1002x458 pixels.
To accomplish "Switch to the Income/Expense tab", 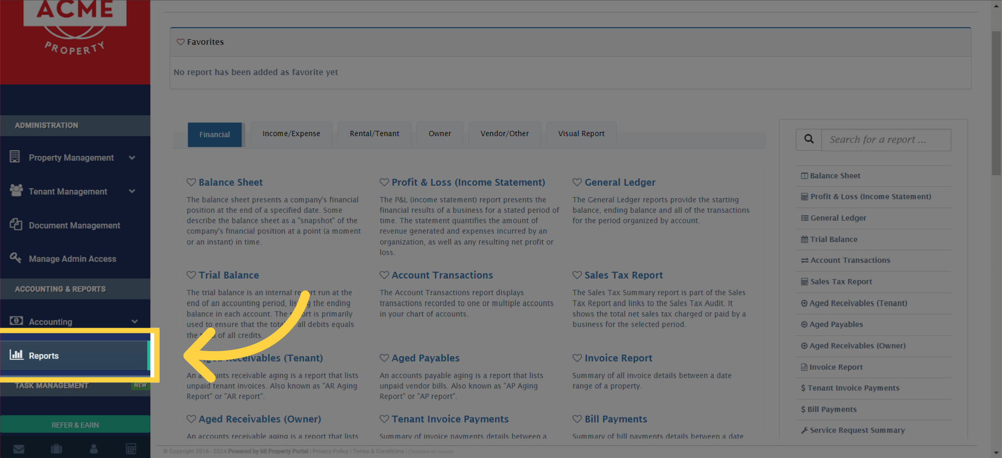I will [x=291, y=134].
